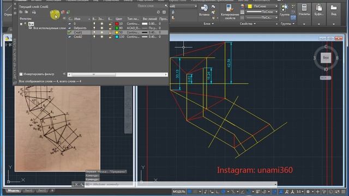Change green color swatch of Defpoints
The width and height of the screenshot is (349, 196).
tap(117, 28)
